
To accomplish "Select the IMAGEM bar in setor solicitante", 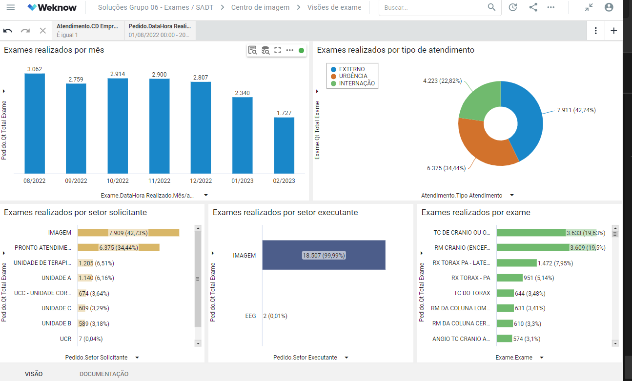I will [128, 233].
